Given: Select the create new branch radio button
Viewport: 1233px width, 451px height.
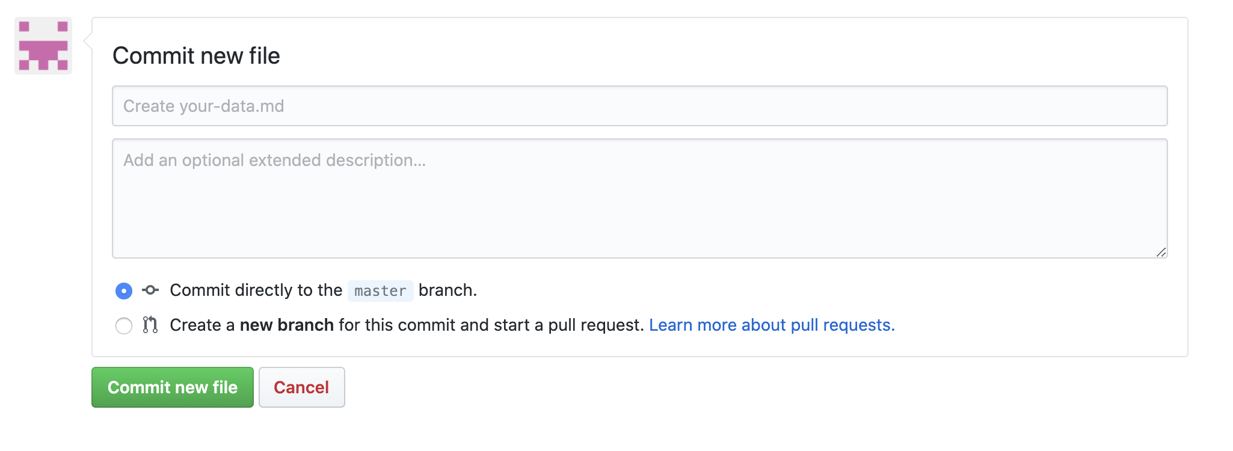Looking at the screenshot, I should click(x=124, y=326).
